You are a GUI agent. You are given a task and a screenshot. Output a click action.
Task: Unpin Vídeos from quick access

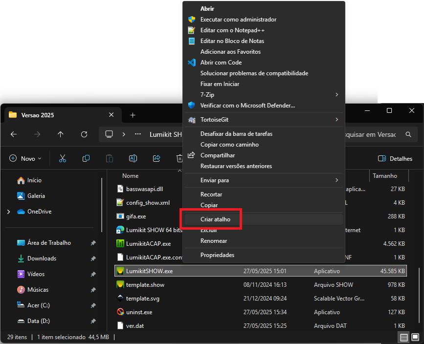[93, 274]
